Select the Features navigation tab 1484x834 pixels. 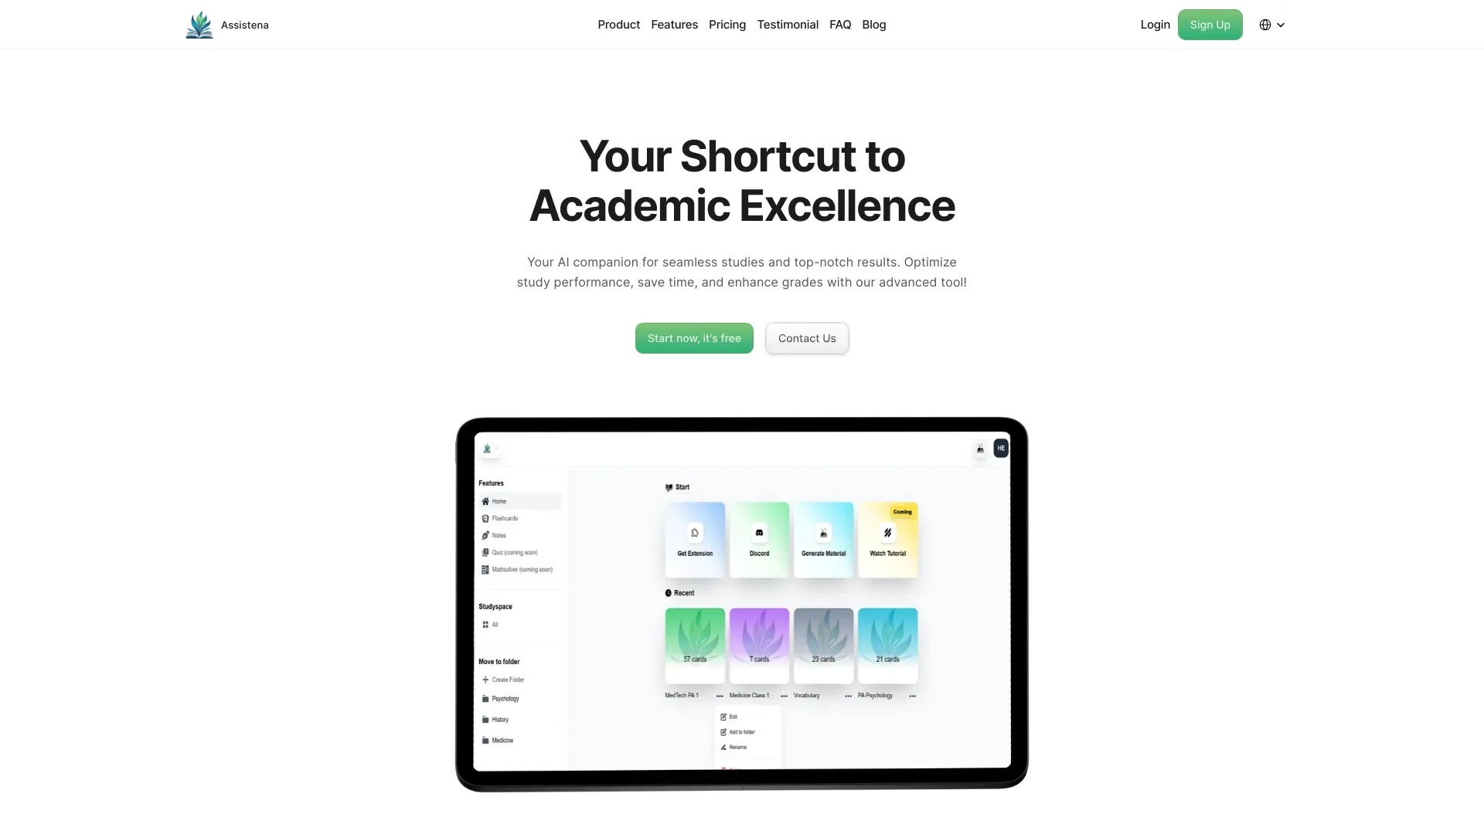(x=674, y=23)
